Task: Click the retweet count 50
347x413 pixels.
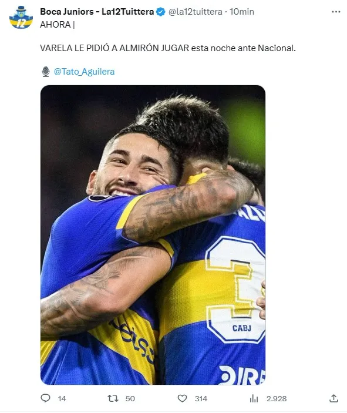Action: 130,398
